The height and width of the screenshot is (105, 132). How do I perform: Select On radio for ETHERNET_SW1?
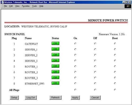coord(75,83)
